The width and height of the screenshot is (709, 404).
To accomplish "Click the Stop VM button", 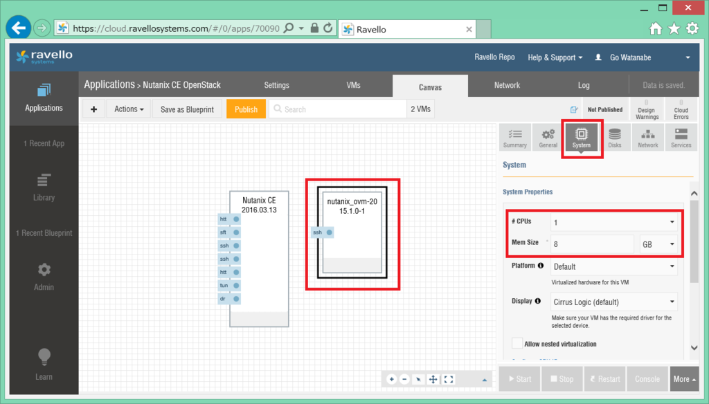I will (562, 379).
